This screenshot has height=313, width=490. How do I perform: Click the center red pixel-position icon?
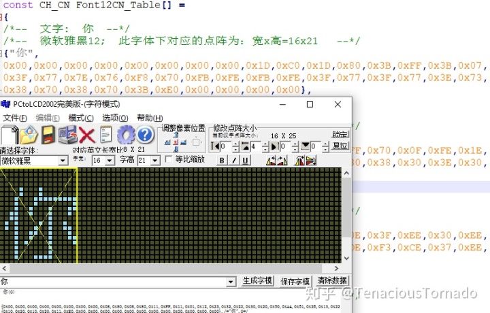(176, 142)
